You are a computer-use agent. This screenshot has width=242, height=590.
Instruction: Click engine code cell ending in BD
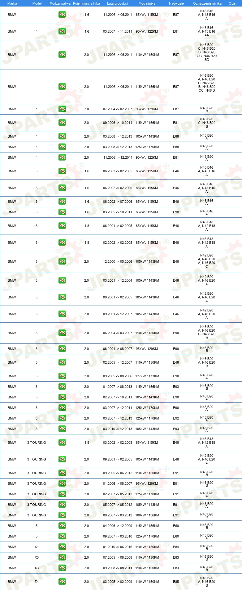207,52
